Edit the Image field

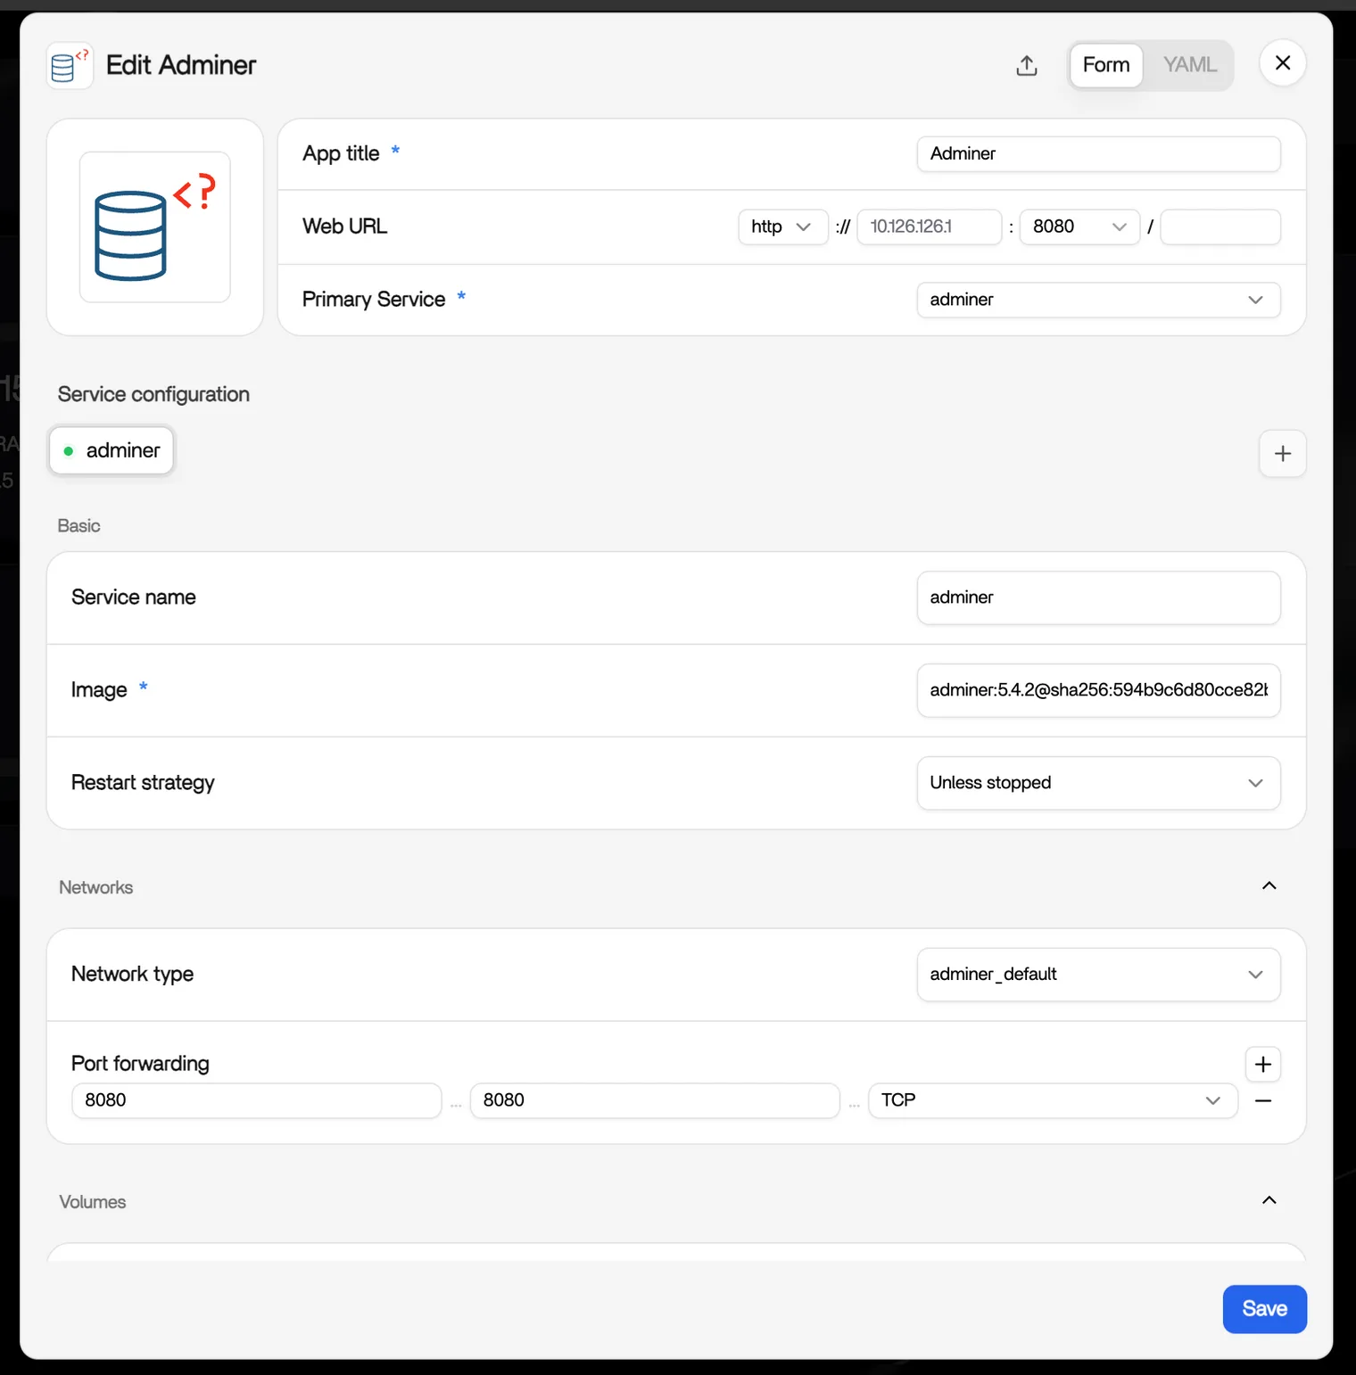pyautogui.click(x=1098, y=690)
